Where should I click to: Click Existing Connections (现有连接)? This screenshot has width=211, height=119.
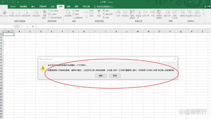coord(36,13)
